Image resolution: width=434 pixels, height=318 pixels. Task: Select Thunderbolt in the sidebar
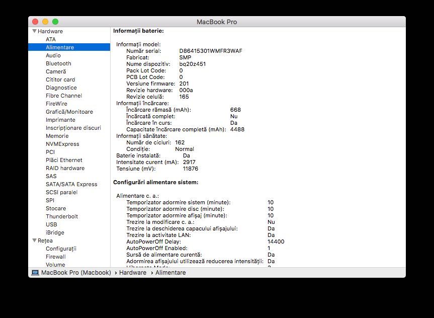62,216
